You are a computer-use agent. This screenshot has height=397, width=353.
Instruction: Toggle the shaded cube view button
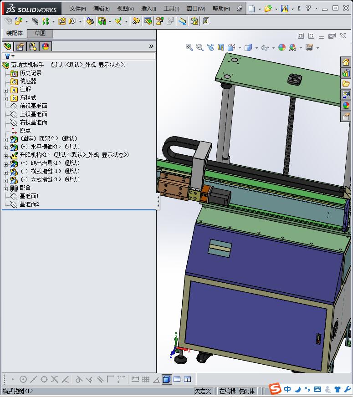click(x=167, y=379)
